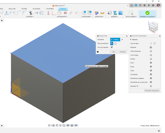Open the INSPECTER dropdown menu
Viewport: 165px width, 133px height.
click(99, 17)
